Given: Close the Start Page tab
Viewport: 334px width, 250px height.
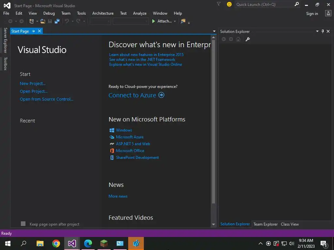Looking at the screenshot, I should pos(39,31).
